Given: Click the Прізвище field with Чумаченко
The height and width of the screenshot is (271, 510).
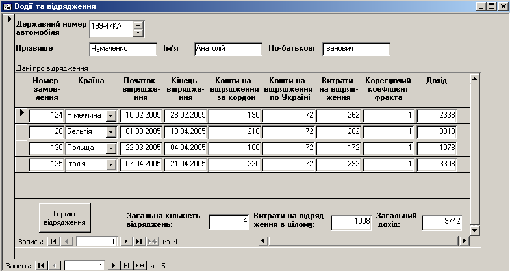Looking at the screenshot, I should pyautogui.click(x=123, y=49).
